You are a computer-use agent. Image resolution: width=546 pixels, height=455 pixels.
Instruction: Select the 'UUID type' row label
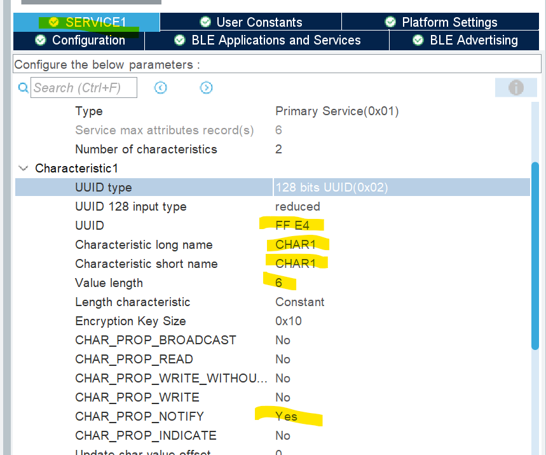(x=104, y=188)
